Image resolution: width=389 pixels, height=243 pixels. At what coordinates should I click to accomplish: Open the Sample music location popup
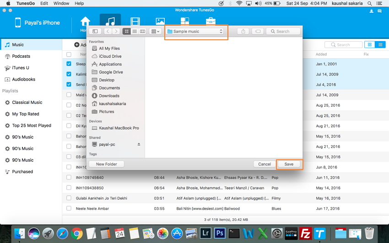195,31
